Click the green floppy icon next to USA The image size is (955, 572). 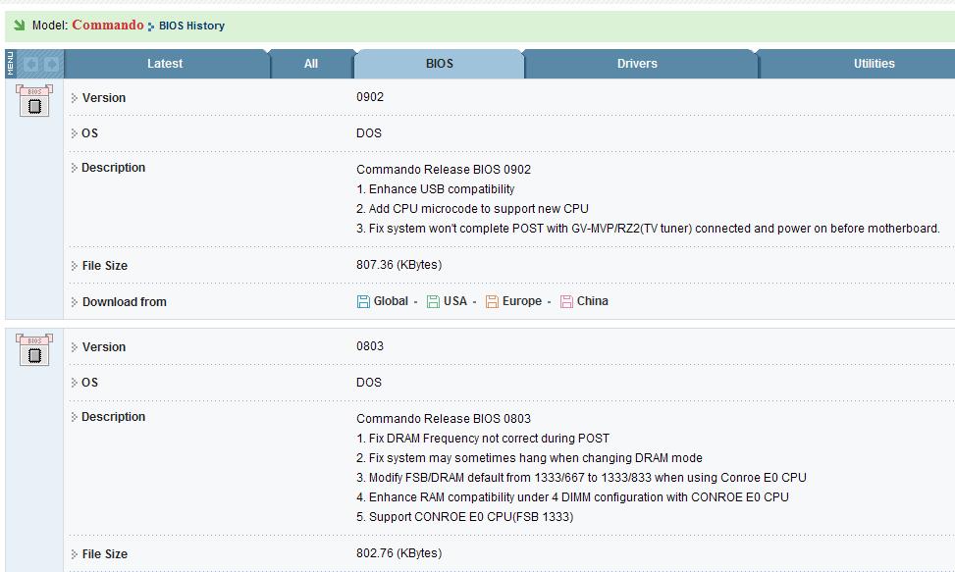[433, 301]
